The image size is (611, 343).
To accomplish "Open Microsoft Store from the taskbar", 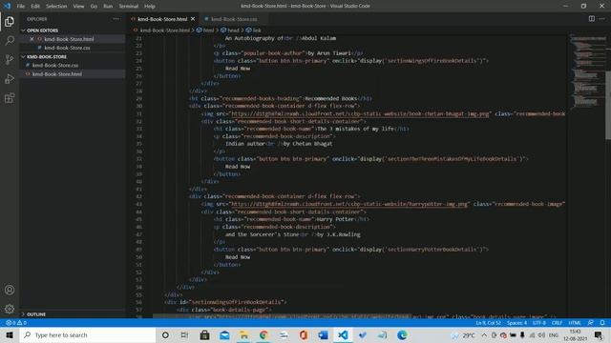I will point(204,334).
